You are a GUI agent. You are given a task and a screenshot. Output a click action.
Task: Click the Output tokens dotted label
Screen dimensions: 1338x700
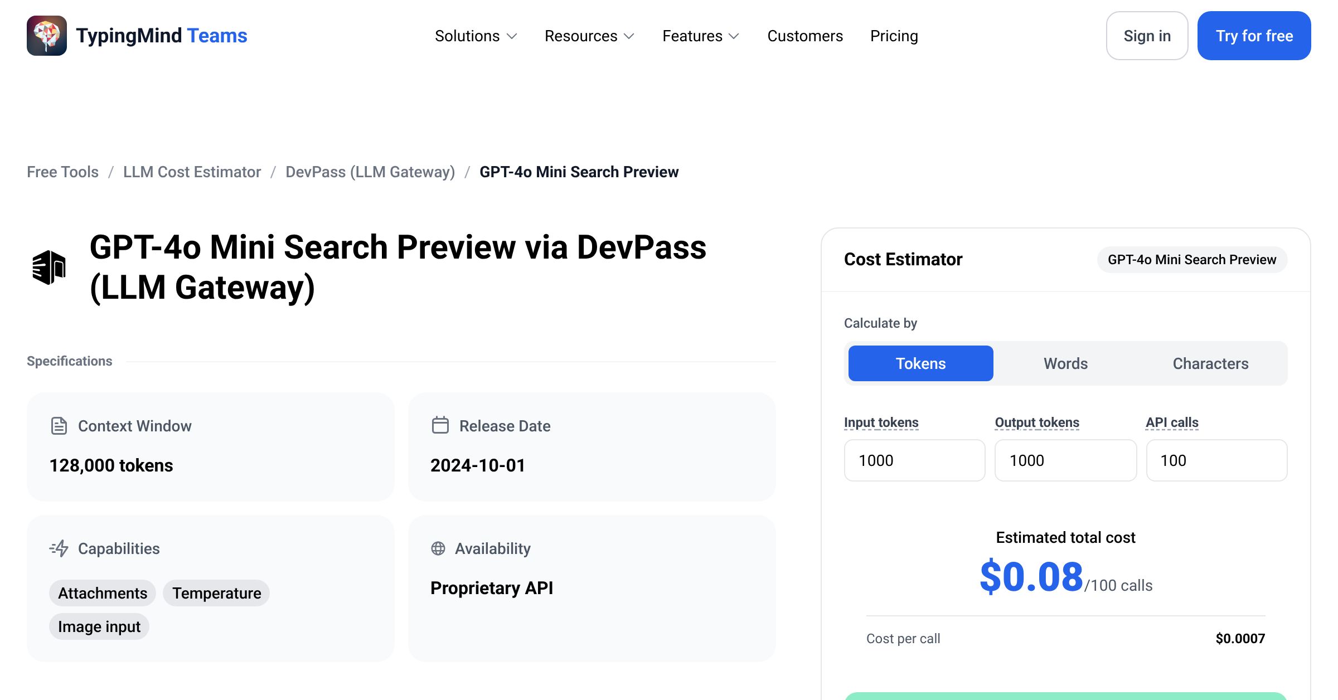point(1037,422)
